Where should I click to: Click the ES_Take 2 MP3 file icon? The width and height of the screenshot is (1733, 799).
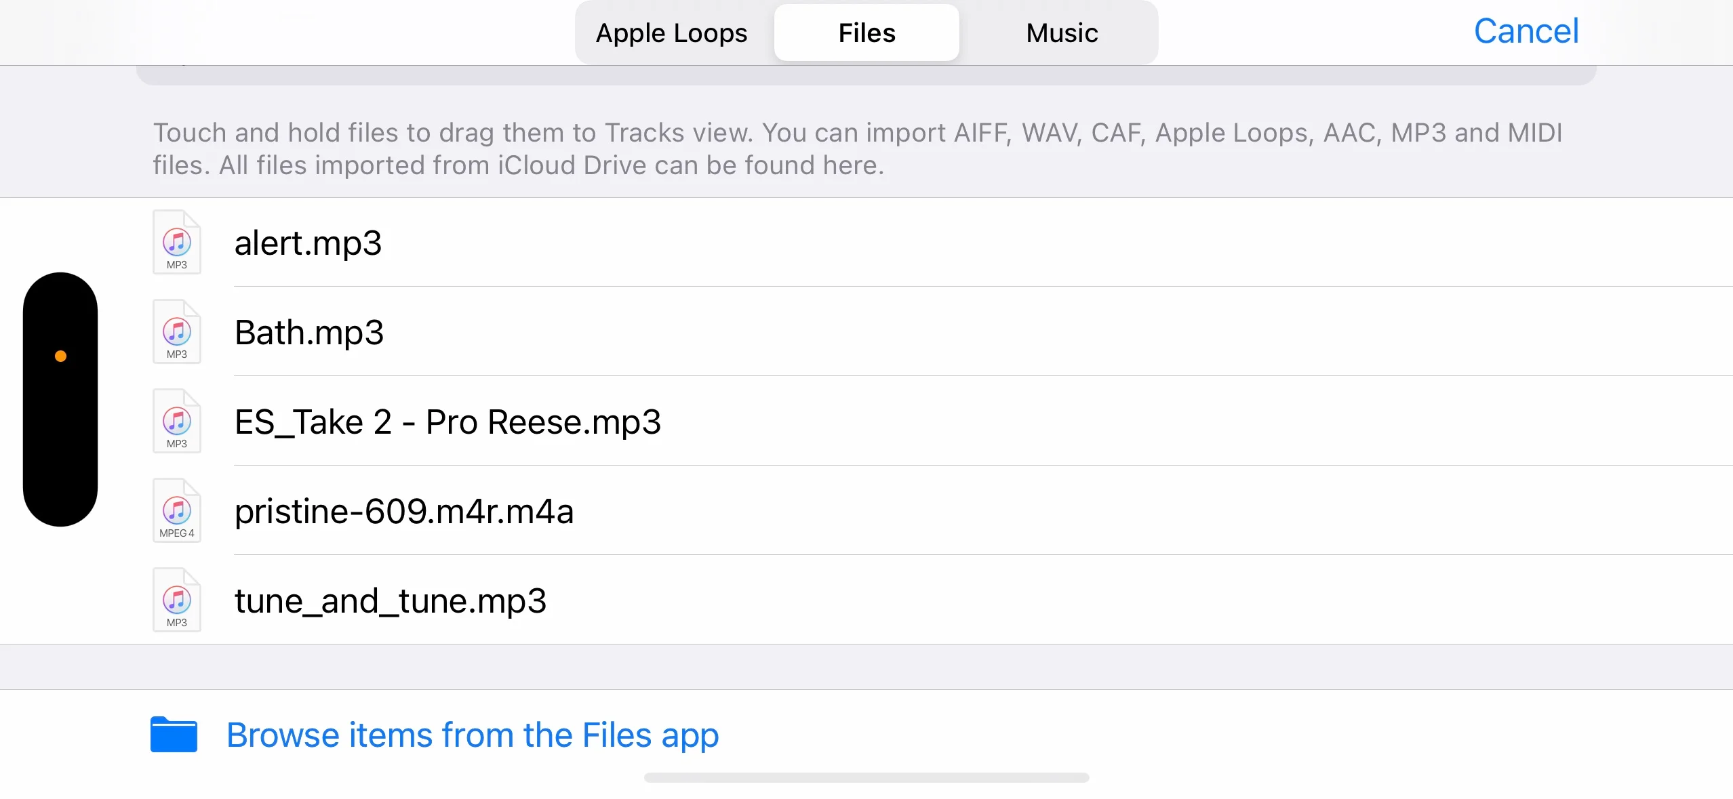click(x=176, y=421)
